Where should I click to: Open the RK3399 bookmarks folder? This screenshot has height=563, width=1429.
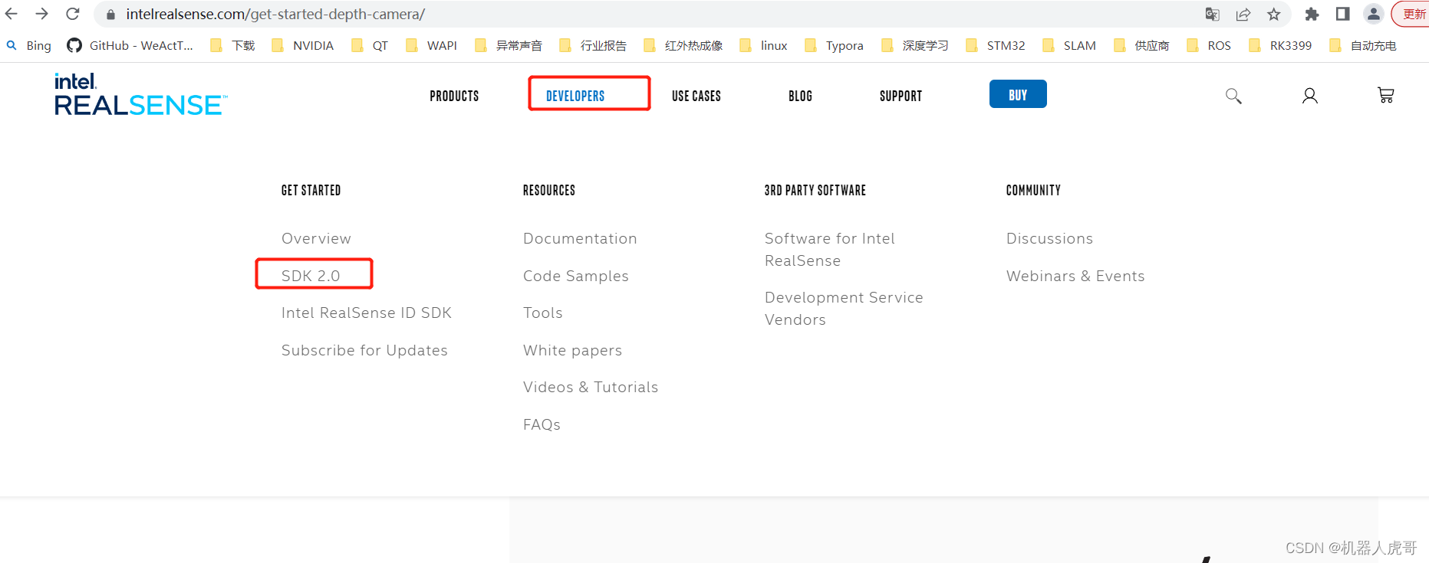tap(1281, 45)
